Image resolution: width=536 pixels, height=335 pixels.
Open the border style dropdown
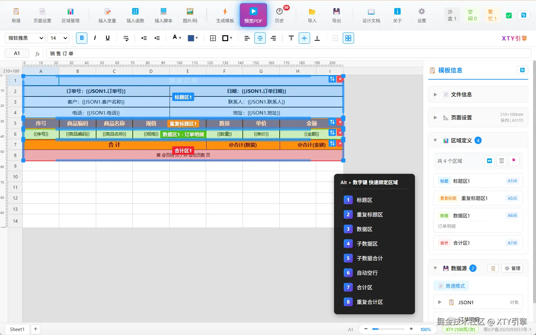click(x=227, y=38)
